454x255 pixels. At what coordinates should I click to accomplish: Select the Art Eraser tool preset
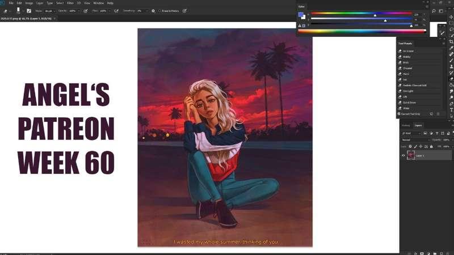point(420,51)
